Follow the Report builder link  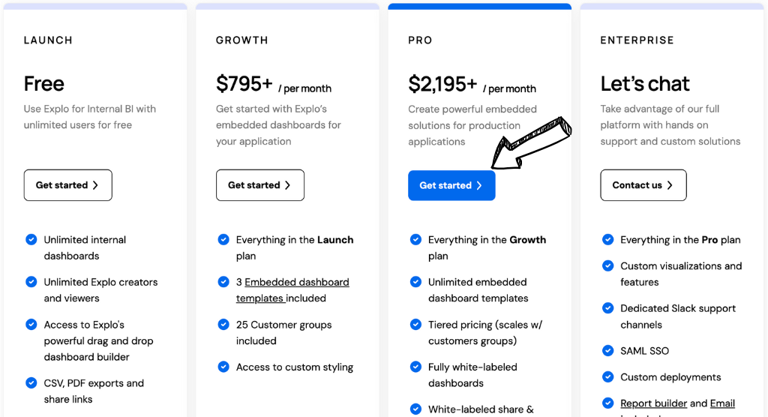pyautogui.click(x=653, y=403)
